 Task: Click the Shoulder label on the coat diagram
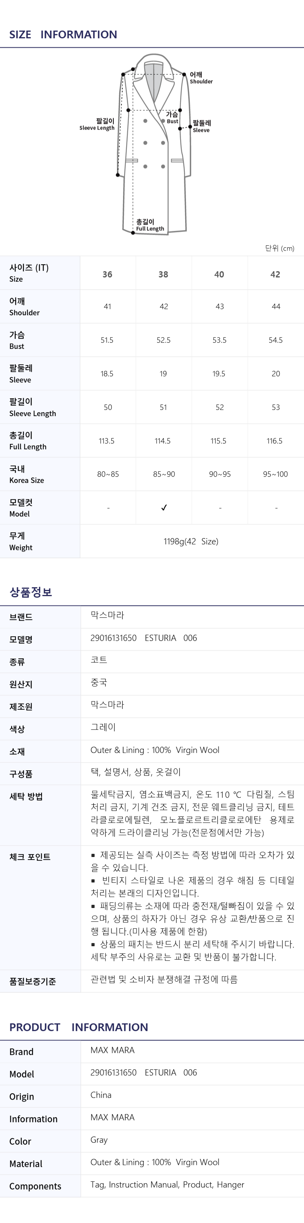point(201,78)
